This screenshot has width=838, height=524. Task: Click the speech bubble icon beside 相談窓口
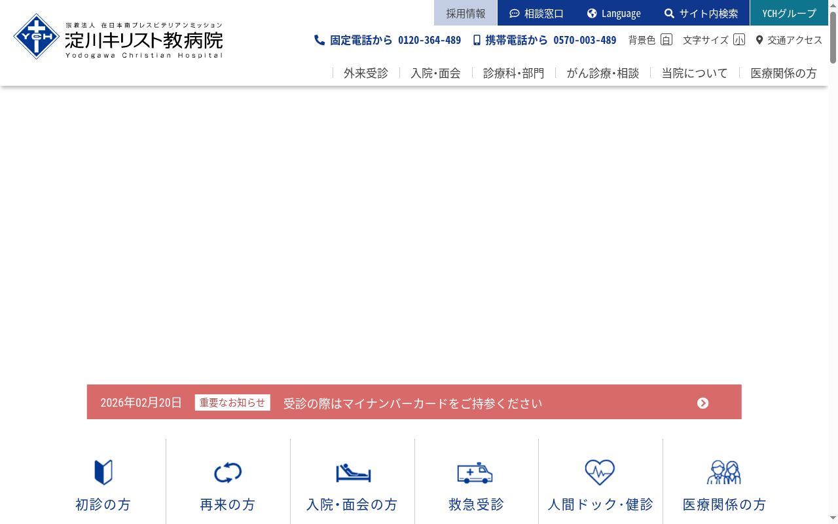pyautogui.click(x=515, y=13)
